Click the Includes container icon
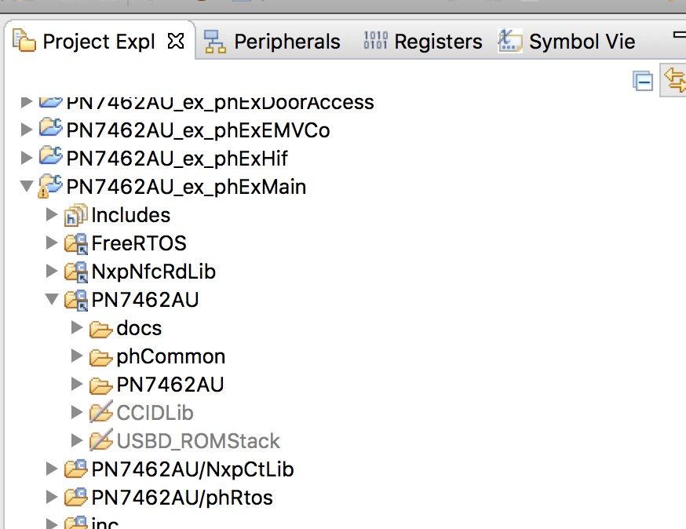Screen dimensions: 686x529 click(x=75, y=214)
